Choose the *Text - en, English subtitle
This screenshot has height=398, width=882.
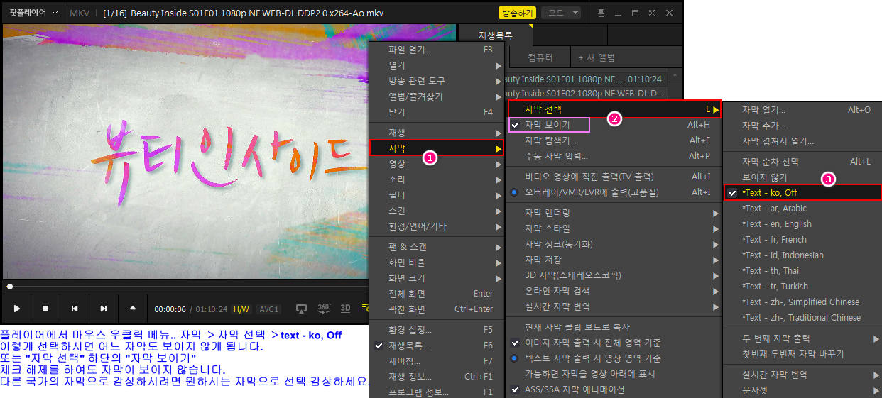tap(776, 224)
